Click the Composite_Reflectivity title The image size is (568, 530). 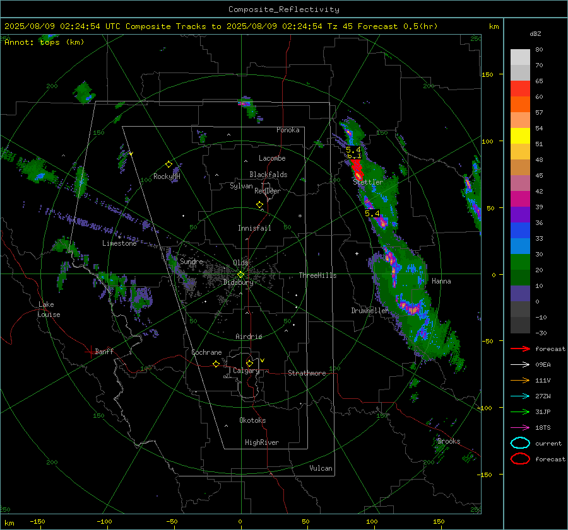[x=284, y=9]
